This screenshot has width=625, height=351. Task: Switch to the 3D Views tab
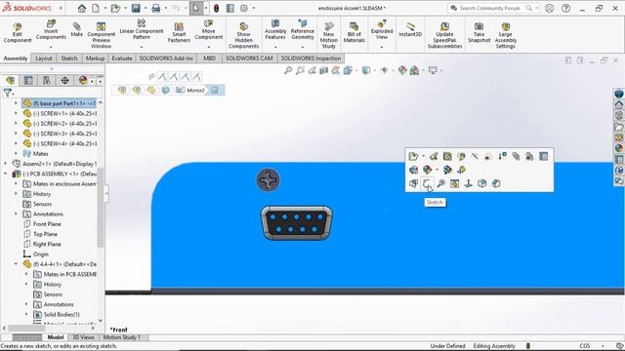pyautogui.click(x=83, y=337)
